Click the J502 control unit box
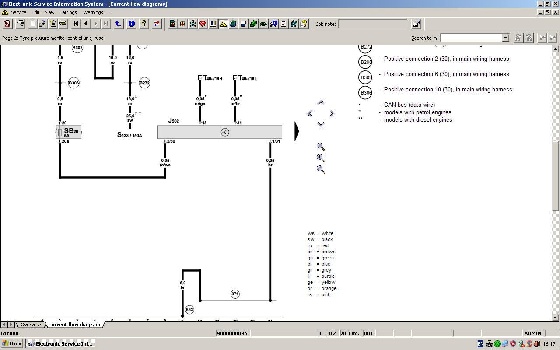 click(x=220, y=132)
